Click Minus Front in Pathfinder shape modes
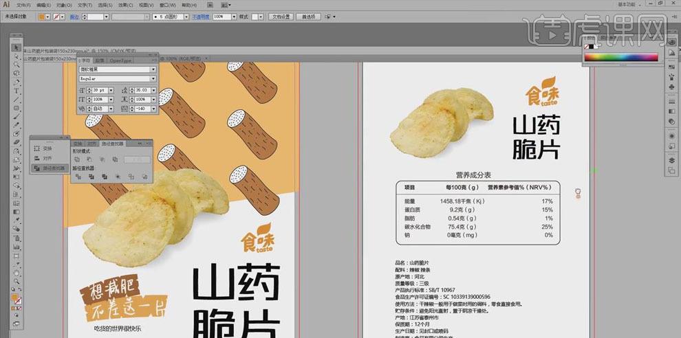 point(89,159)
